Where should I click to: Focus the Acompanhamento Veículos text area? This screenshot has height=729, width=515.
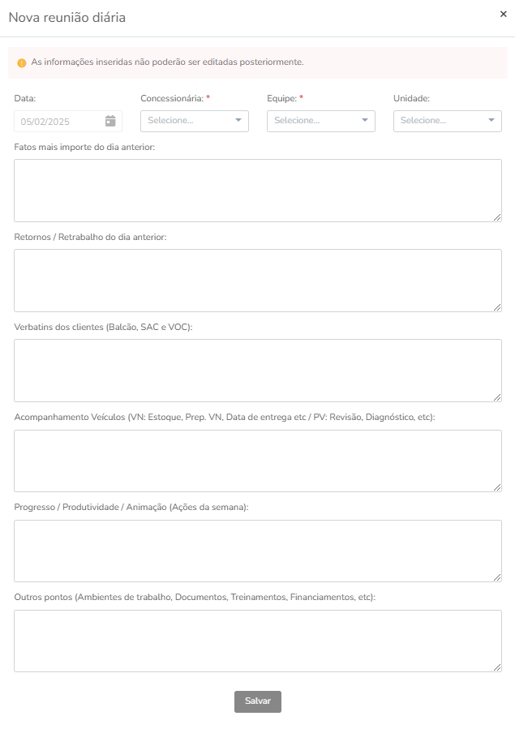258,461
